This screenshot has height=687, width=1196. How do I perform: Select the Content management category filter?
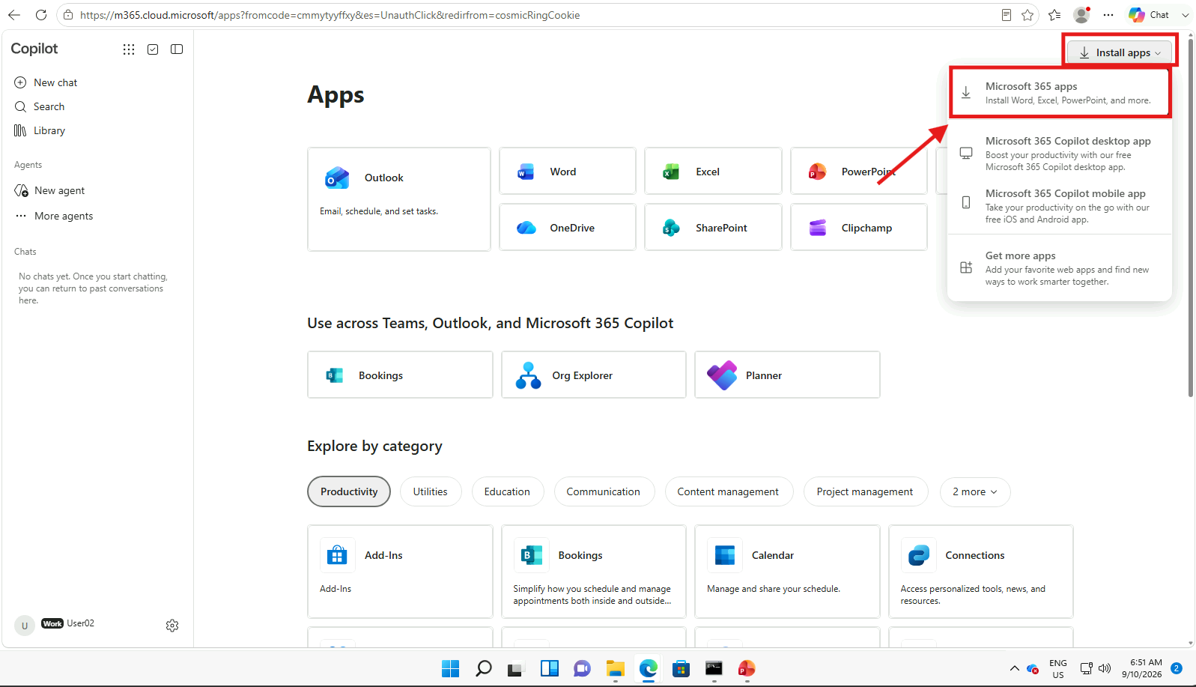point(728,491)
